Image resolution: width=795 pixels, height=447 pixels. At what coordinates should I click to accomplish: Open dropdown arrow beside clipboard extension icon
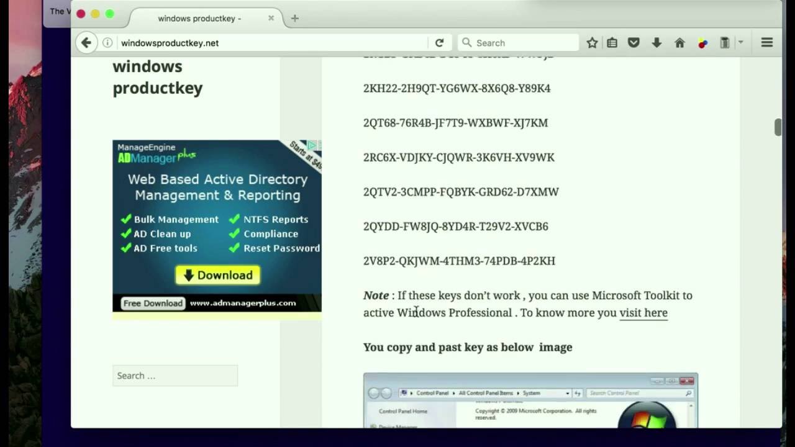[740, 43]
